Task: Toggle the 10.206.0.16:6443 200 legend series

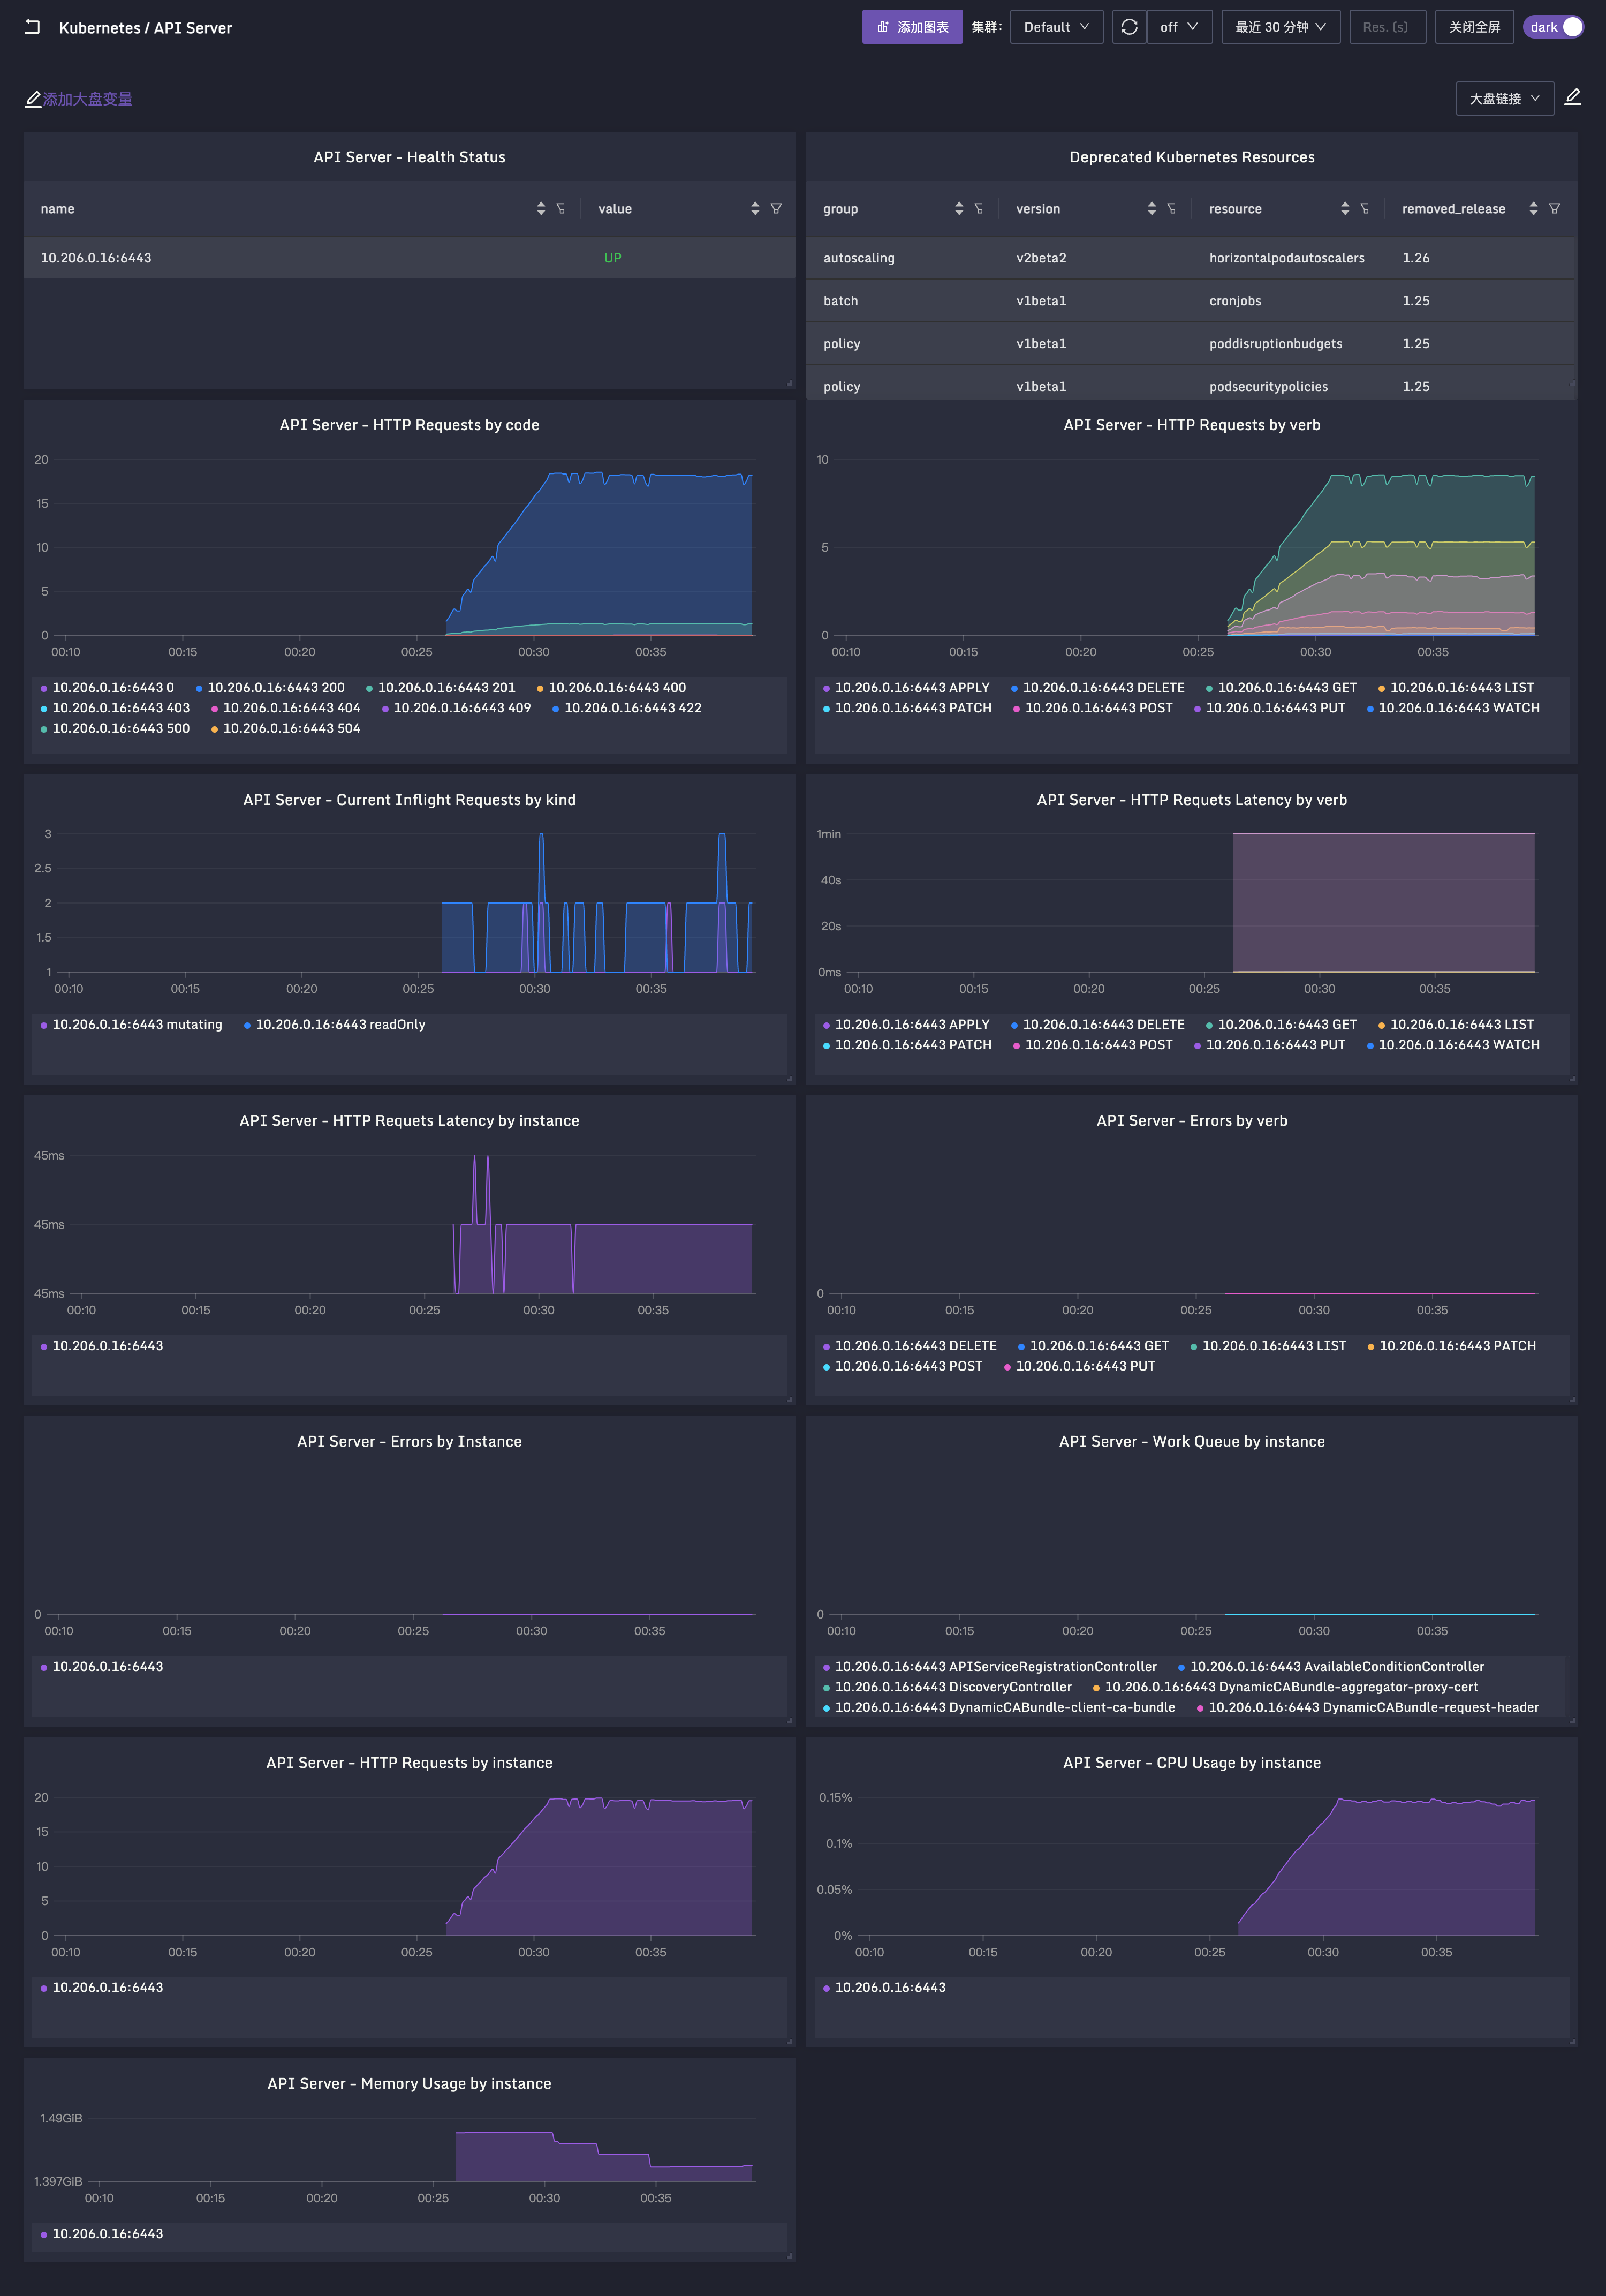Action: pyautogui.click(x=270, y=687)
